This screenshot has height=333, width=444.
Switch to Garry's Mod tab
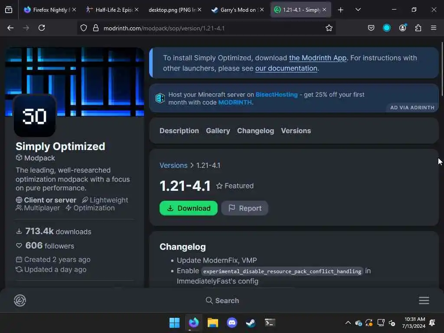[238, 10]
